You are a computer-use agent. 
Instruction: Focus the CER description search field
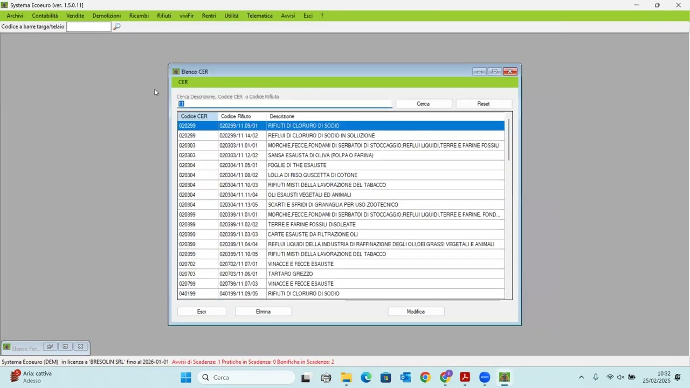(285, 103)
